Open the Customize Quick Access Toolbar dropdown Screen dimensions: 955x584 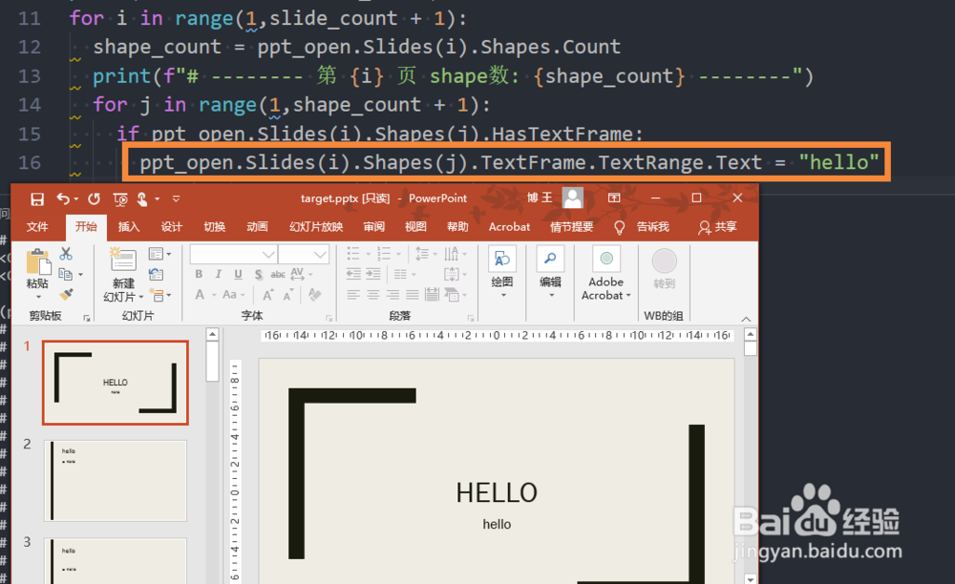point(176,198)
